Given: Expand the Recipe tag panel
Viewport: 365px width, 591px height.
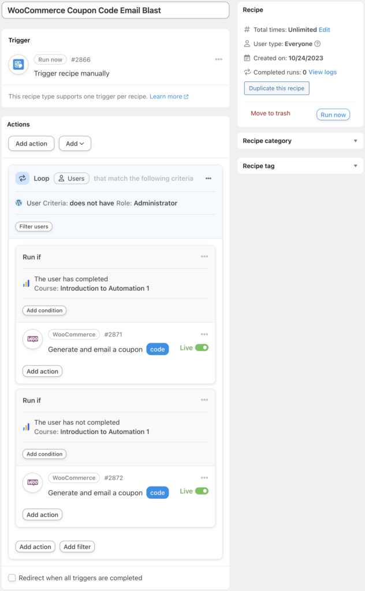Looking at the screenshot, I should [356, 166].
